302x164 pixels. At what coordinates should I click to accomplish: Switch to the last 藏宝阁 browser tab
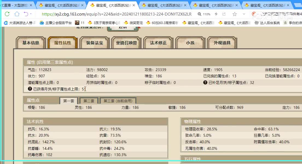[267, 5]
